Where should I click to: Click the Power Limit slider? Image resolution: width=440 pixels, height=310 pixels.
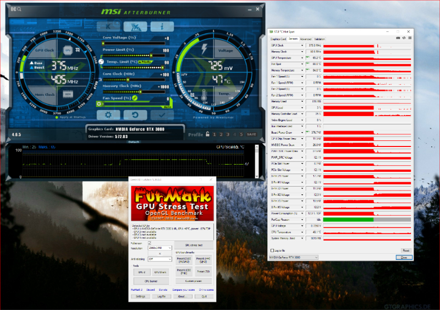coord(134,56)
